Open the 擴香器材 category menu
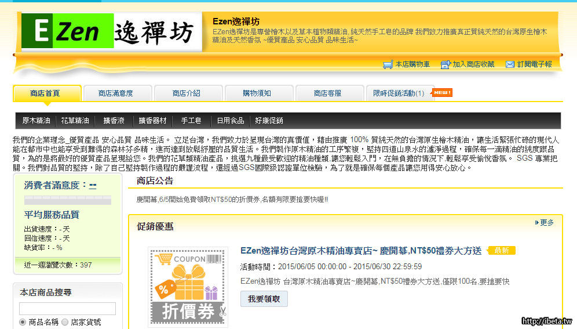Viewport: 577px width, 329px height. point(152,121)
